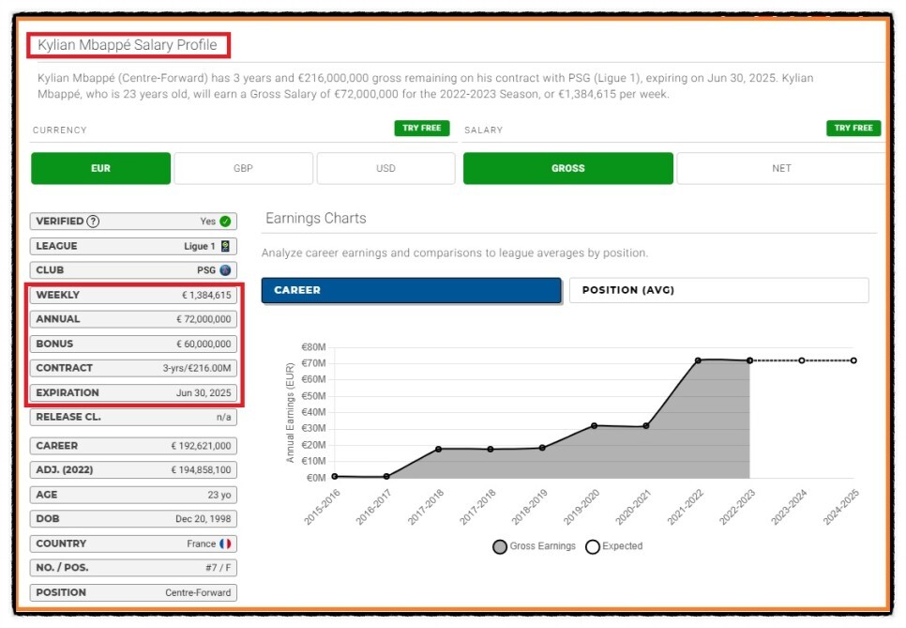Click TRY FREE button beside Salary
The height and width of the screenshot is (628, 906).
[853, 128]
